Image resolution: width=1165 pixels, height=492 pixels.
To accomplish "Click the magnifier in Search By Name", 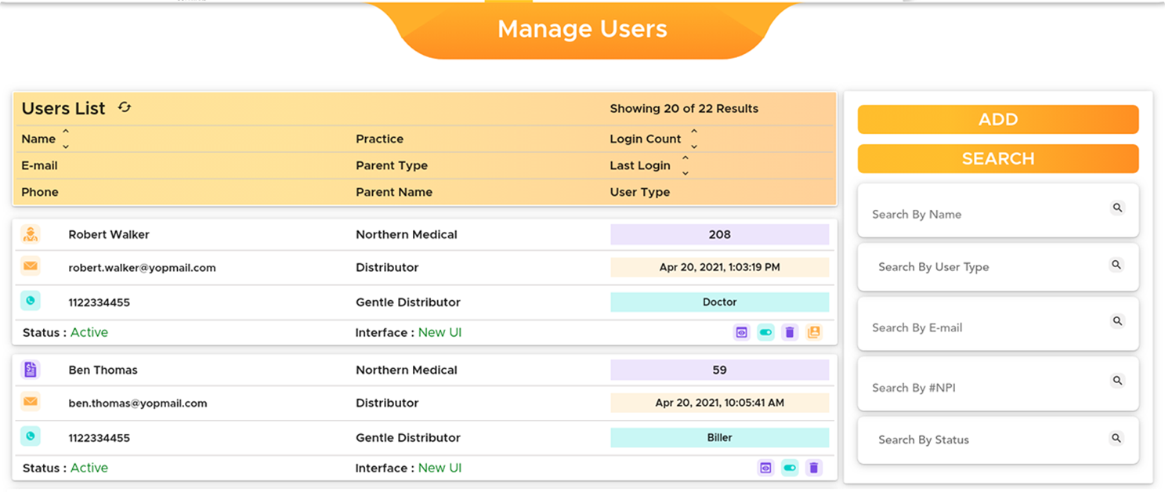I will click(1118, 208).
